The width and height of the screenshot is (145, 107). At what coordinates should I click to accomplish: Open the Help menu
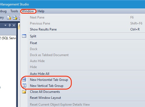pyautogui.click(x=41, y=11)
